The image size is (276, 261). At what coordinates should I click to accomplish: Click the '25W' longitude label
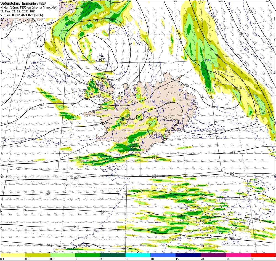click(x=84, y=1)
